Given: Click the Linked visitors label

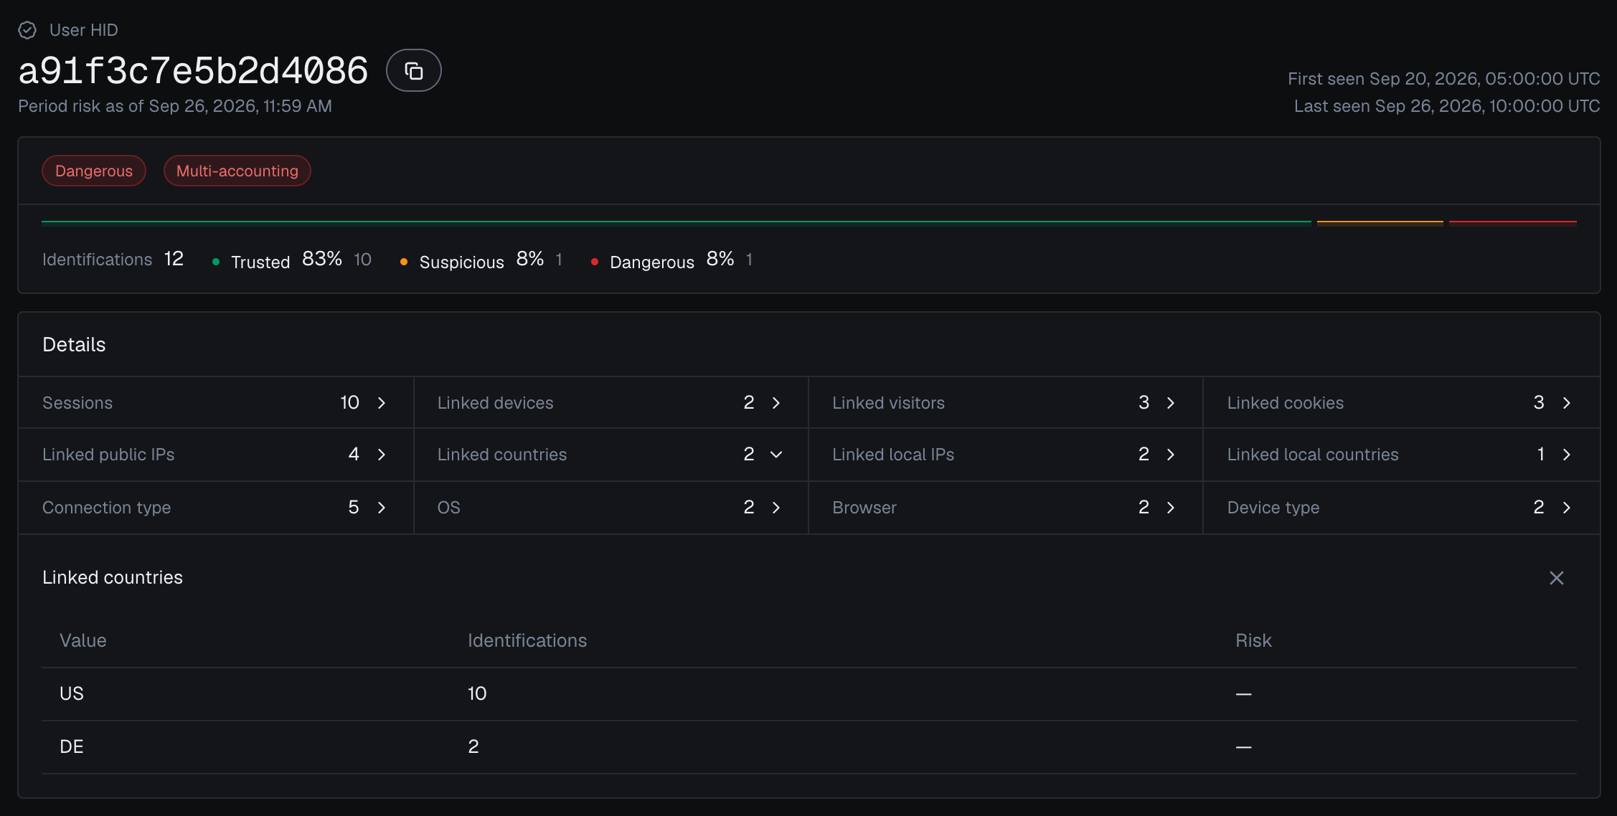Looking at the screenshot, I should pyautogui.click(x=888, y=403).
